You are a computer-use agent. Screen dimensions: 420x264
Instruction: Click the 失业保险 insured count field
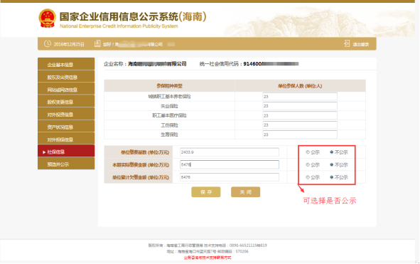[x=300, y=106]
